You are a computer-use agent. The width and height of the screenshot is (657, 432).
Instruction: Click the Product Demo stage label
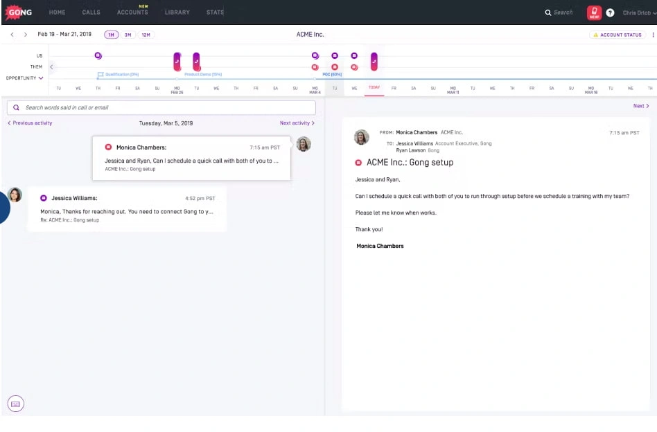[203, 75]
